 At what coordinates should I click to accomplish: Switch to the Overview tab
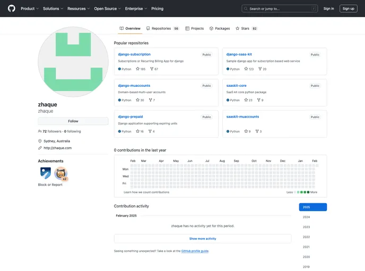tap(130, 29)
